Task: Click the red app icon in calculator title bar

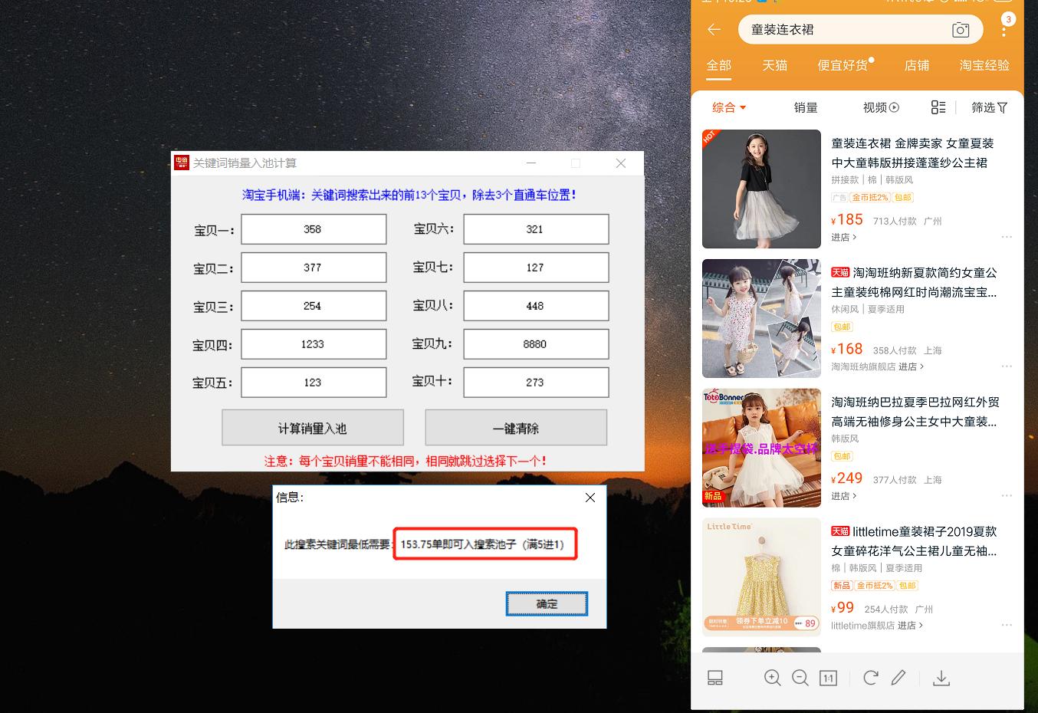Action: point(182,163)
